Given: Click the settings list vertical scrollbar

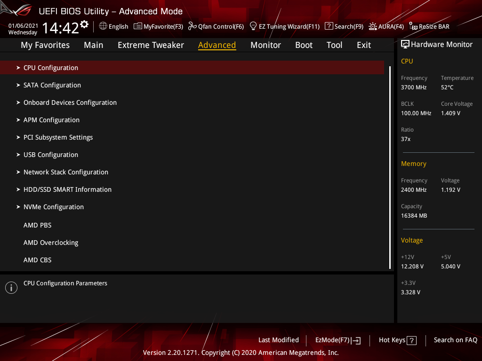Looking at the screenshot, I should coord(390,167).
